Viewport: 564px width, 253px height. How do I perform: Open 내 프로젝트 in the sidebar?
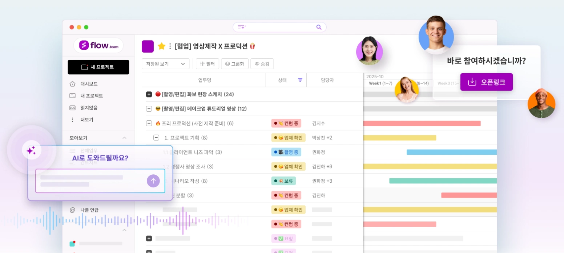[x=91, y=96]
